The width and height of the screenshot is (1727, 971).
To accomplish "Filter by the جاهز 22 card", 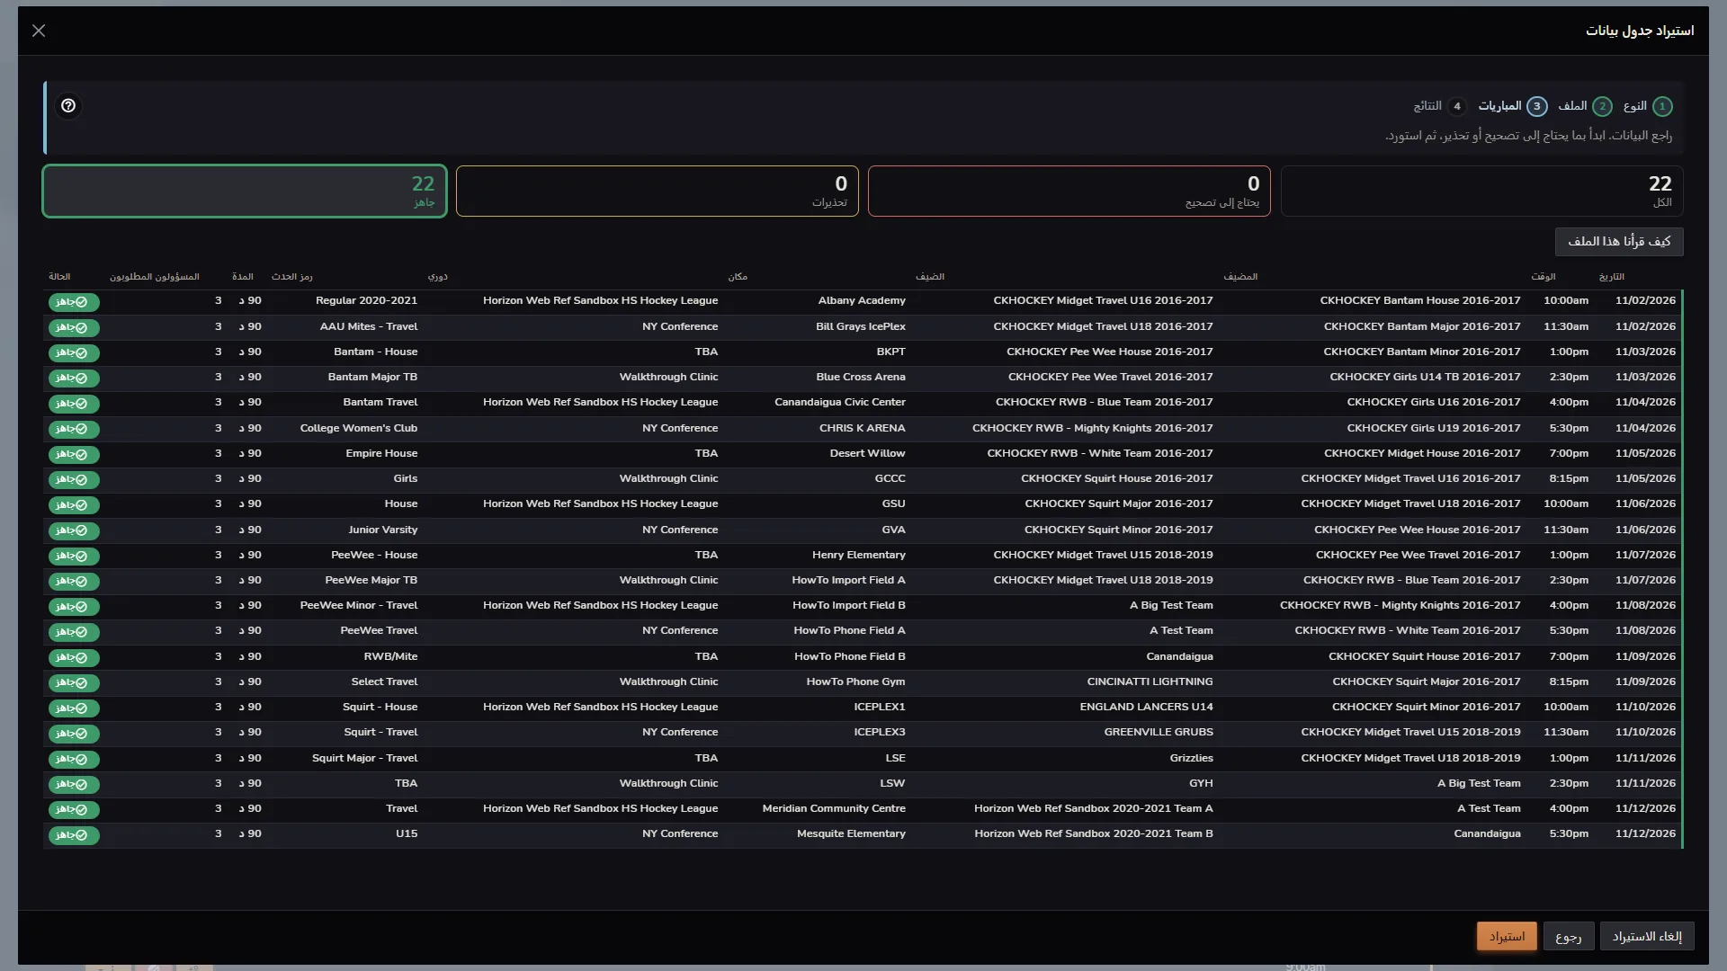I will [x=245, y=191].
